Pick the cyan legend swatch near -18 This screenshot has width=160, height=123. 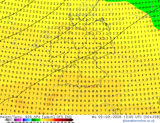31,120
